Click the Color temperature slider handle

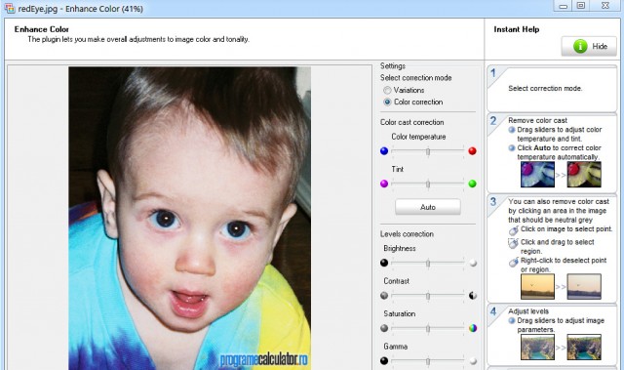428,151
